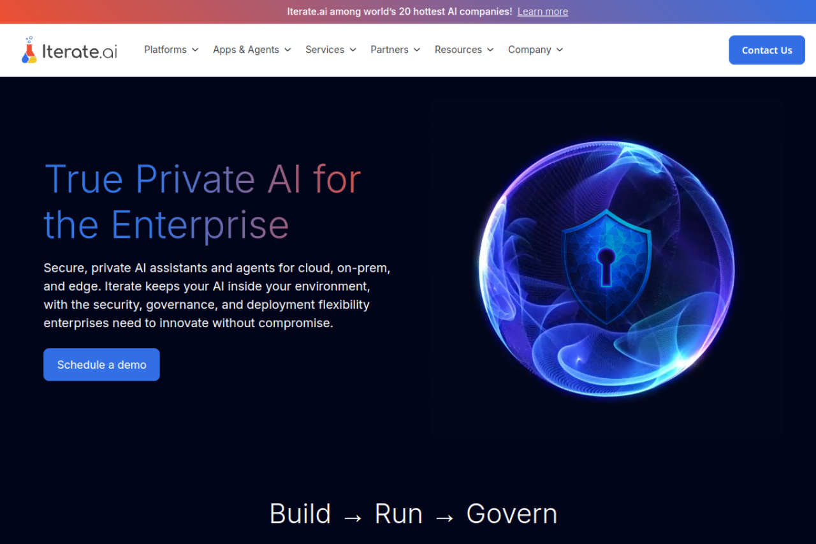The image size is (816, 544).
Task: Click the paragraph starting "Secure, private AI assistants"
Action: click(x=217, y=295)
